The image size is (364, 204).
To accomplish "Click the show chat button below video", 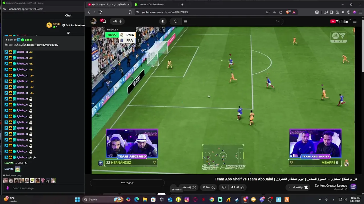I will click(x=127, y=183).
